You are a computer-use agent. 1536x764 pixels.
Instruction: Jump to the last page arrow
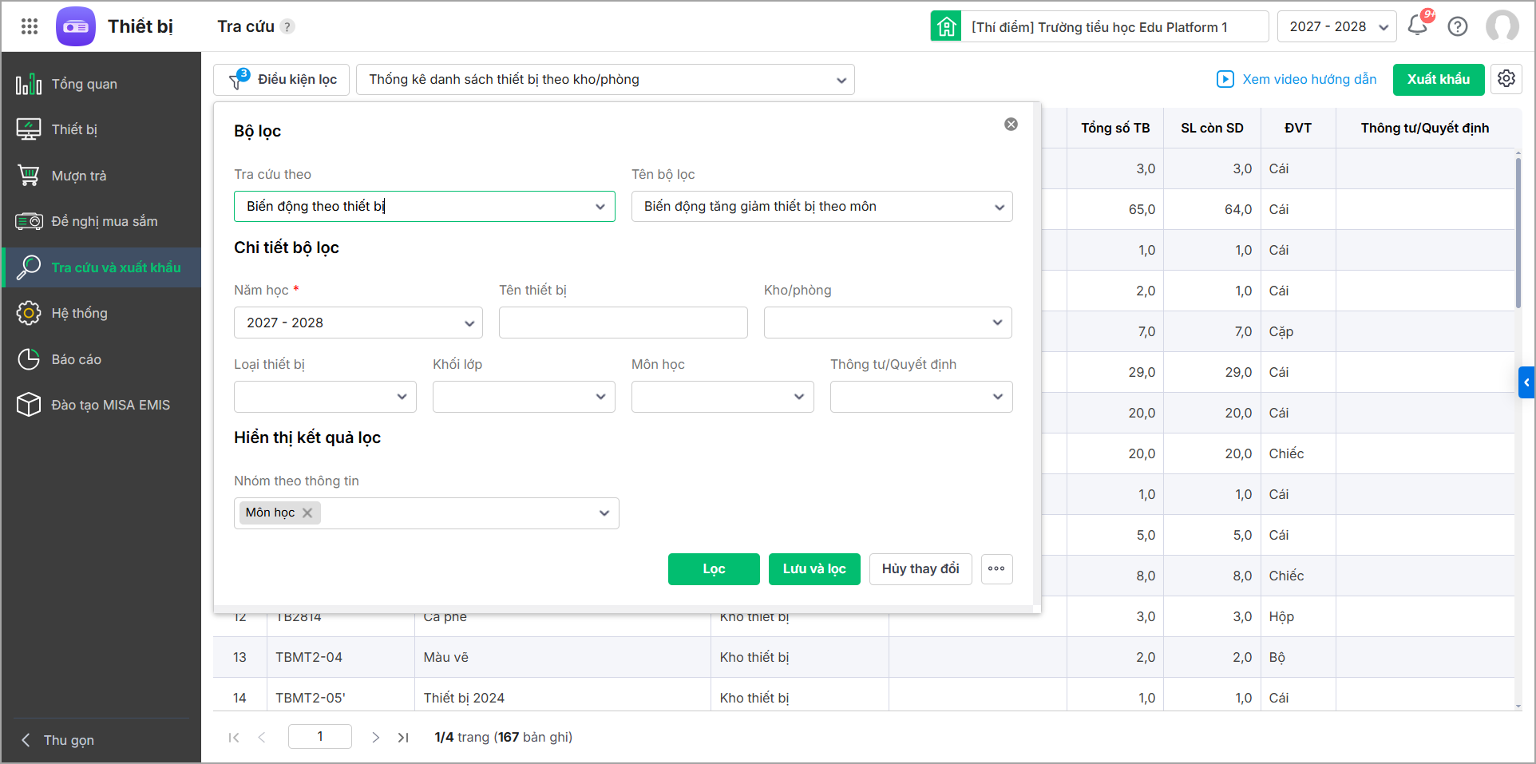tap(403, 738)
